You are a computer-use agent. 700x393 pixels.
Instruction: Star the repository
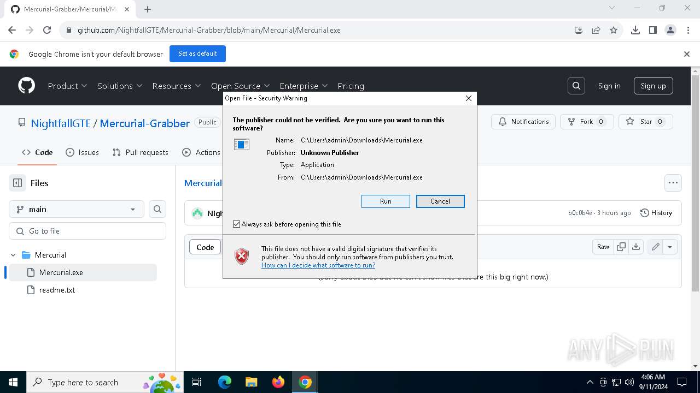pyautogui.click(x=645, y=122)
